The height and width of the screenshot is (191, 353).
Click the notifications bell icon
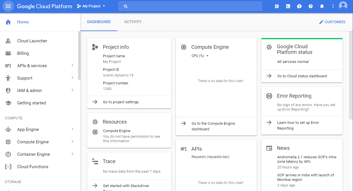pos(322,6)
